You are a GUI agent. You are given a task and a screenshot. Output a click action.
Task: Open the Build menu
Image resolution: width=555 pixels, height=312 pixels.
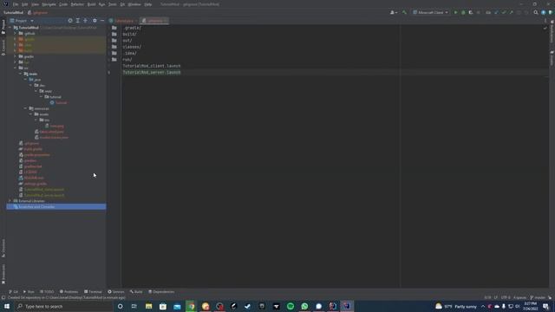click(91, 4)
